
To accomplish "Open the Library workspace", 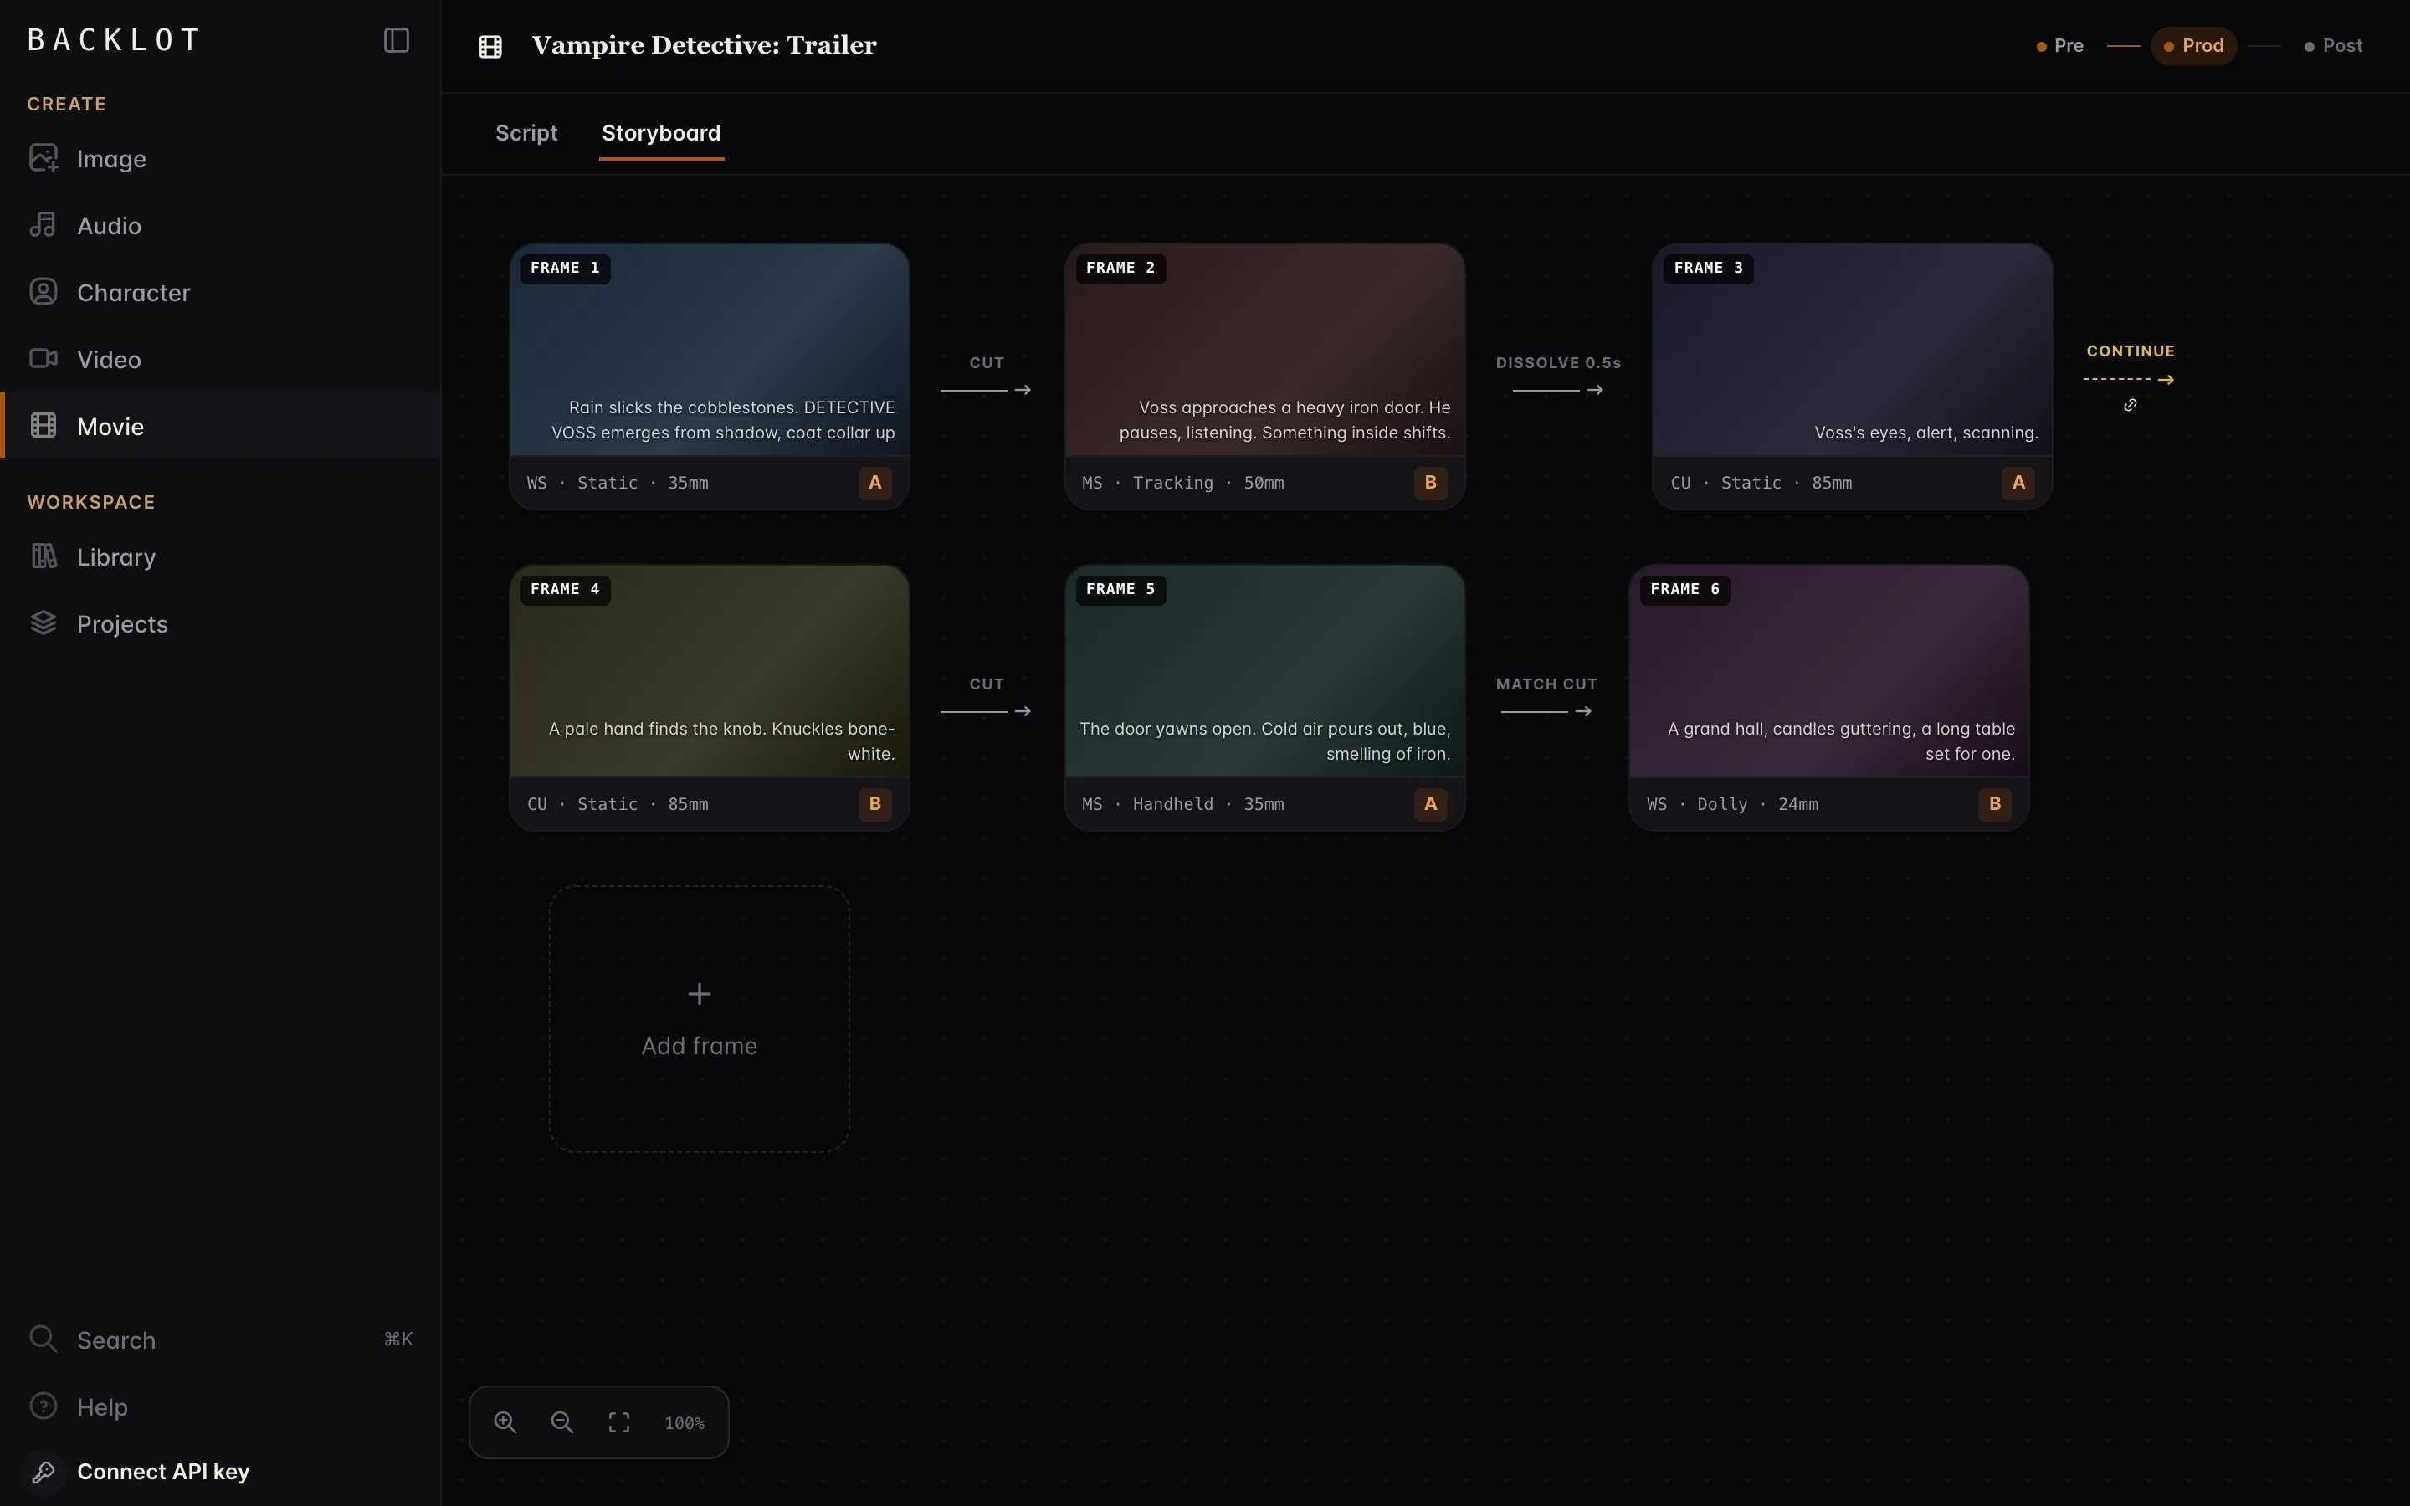I will pos(220,556).
